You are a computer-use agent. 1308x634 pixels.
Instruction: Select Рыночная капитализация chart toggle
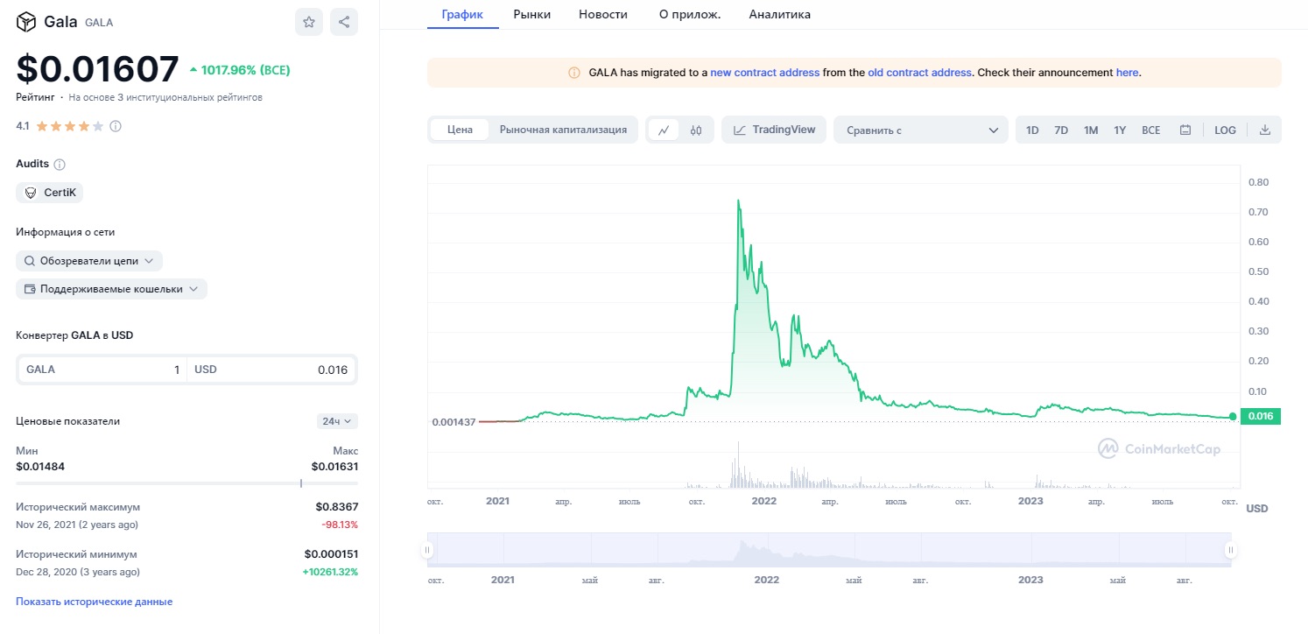tap(563, 130)
